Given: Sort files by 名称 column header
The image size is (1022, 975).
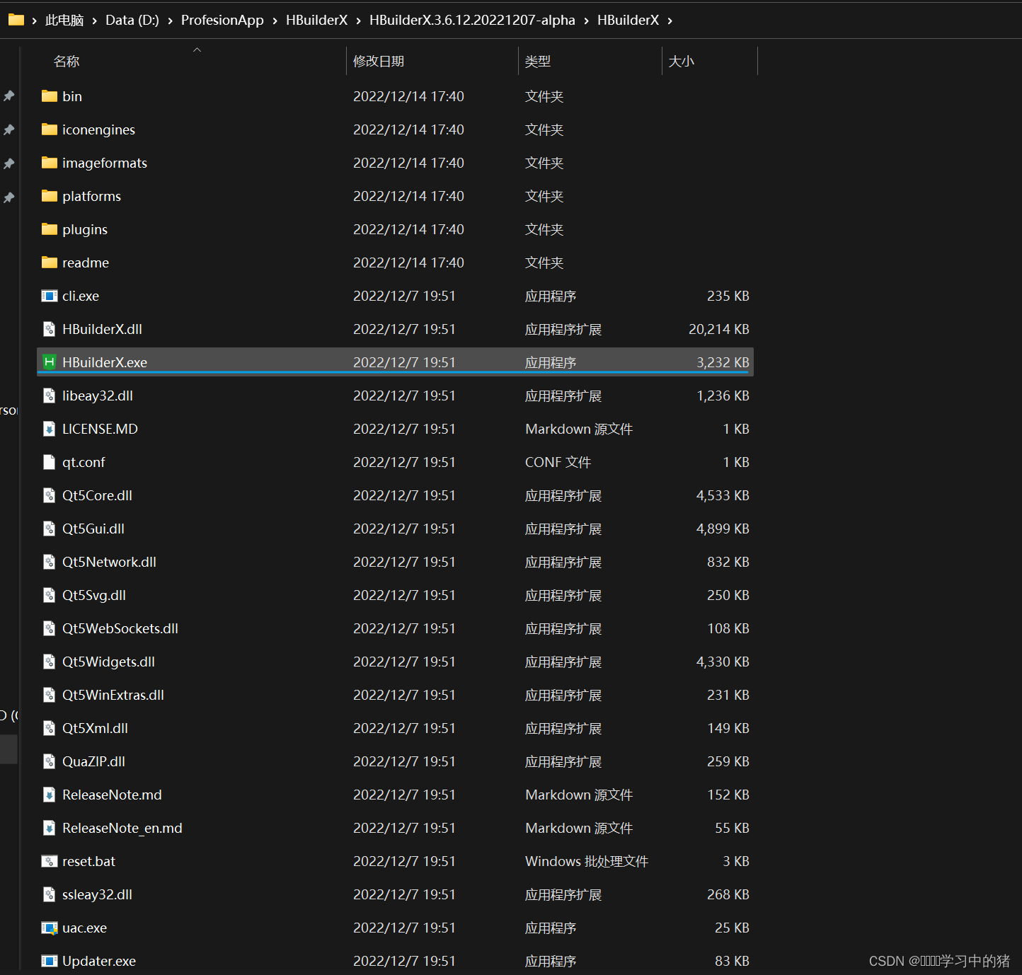Looking at the screenshot, I should pyautogui.click(x=67, y=62).
